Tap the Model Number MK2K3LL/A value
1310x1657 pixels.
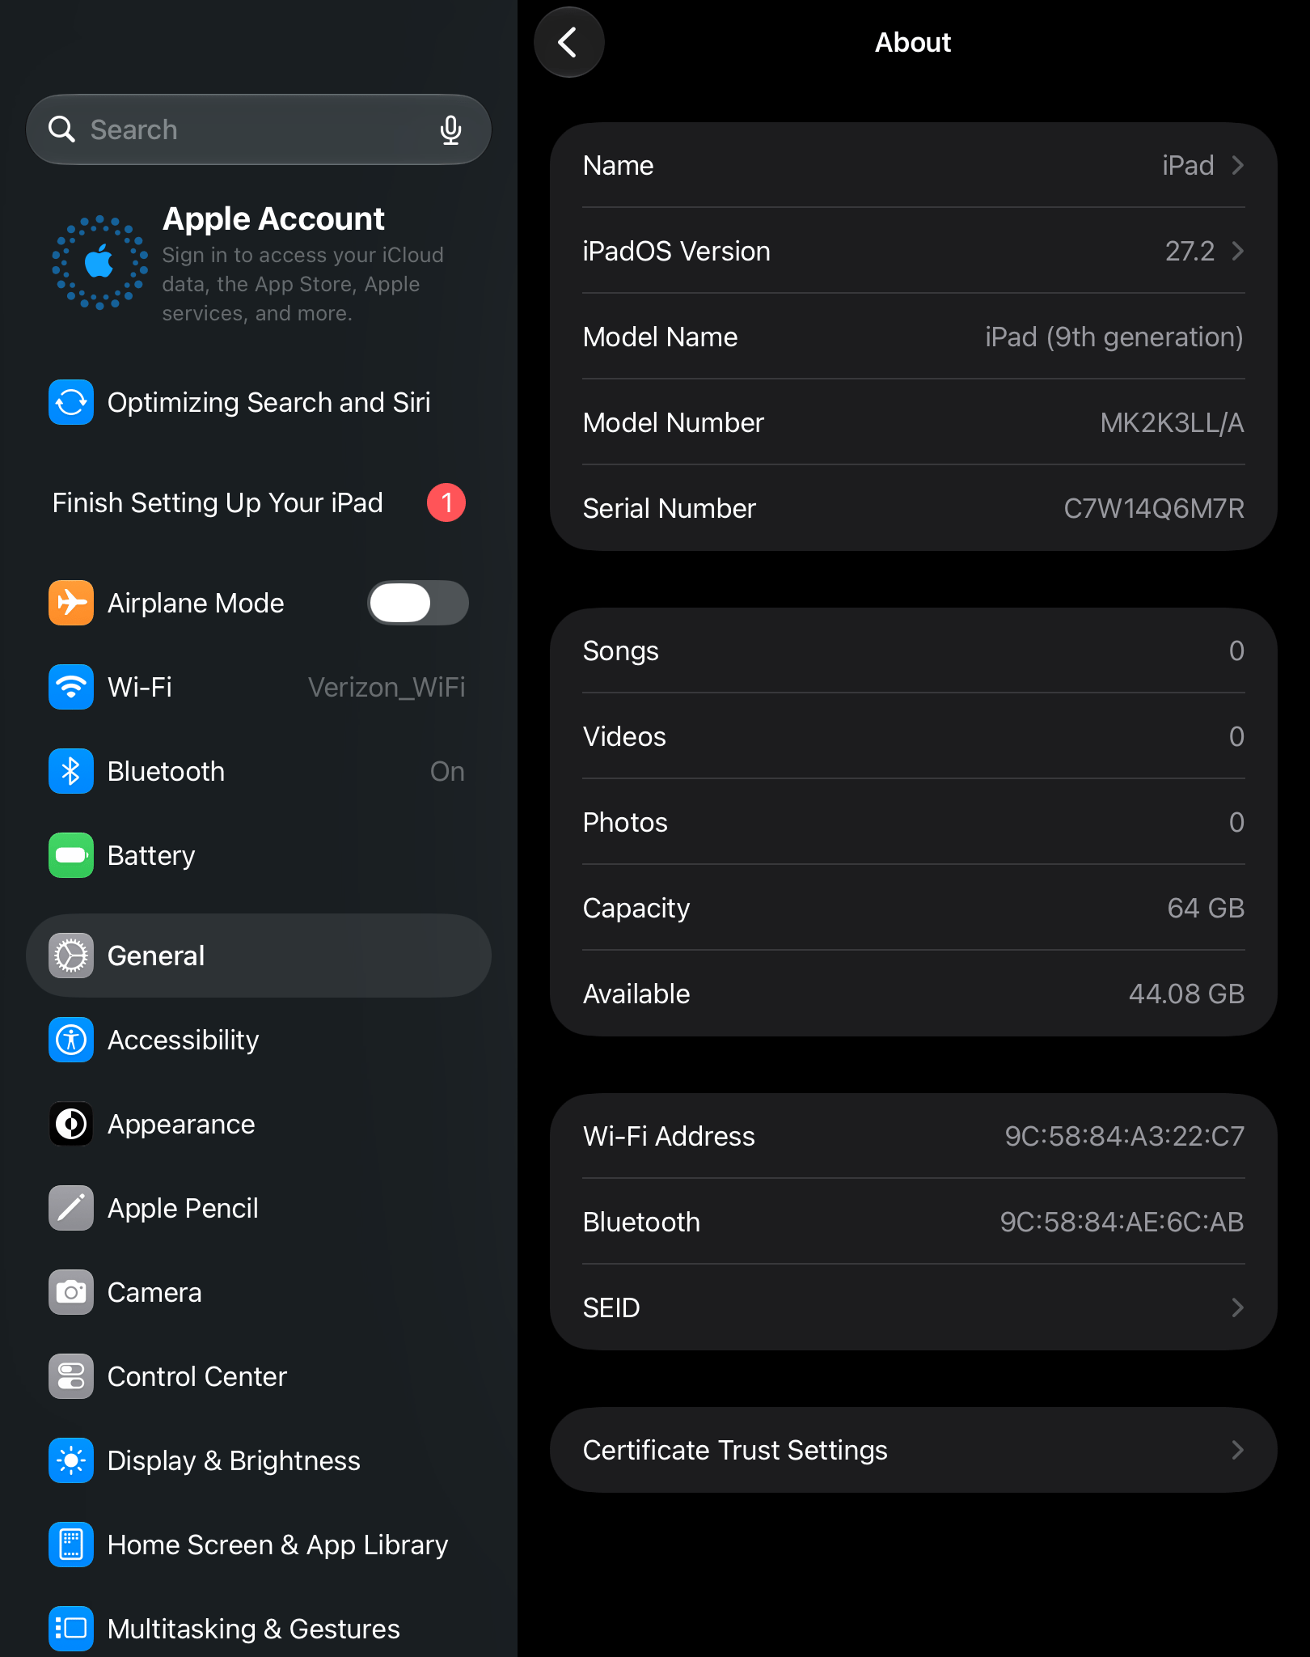coord(1172,422)
